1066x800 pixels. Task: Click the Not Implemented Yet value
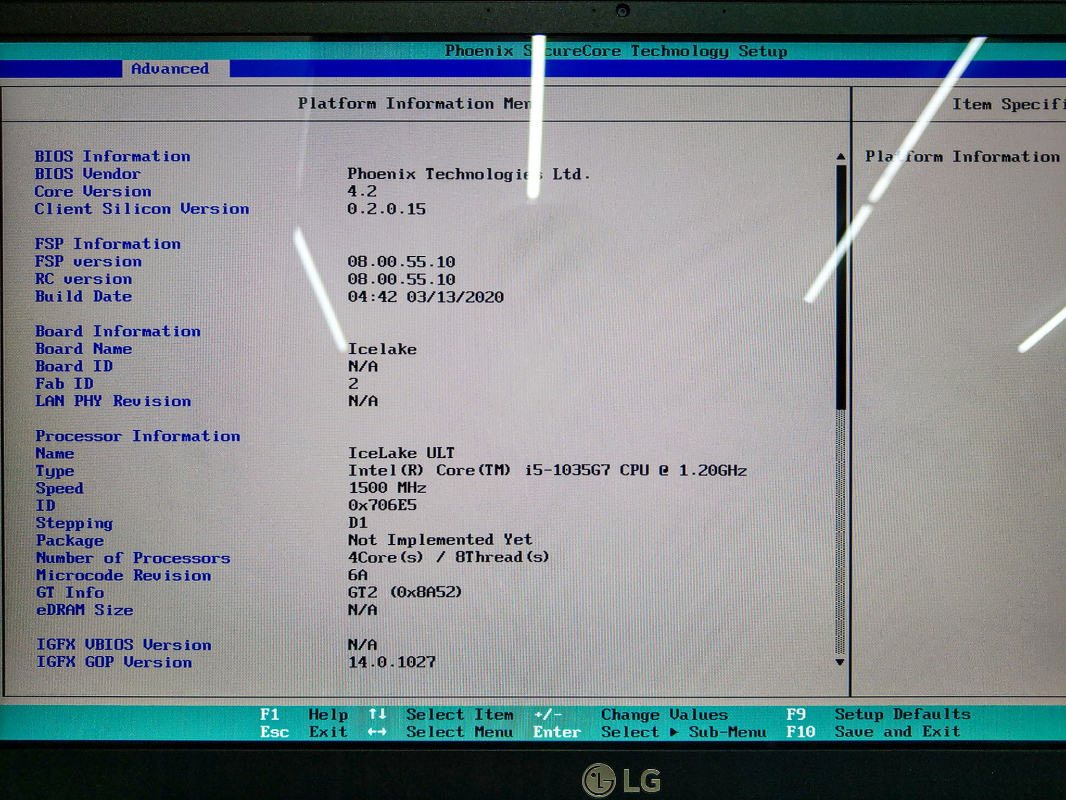point(440,540)
